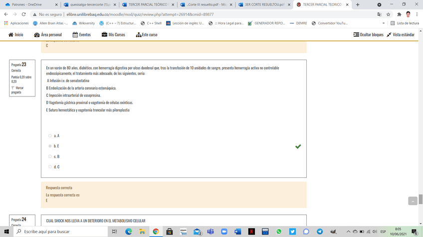Open Windows Start menu

coord(6,232)
